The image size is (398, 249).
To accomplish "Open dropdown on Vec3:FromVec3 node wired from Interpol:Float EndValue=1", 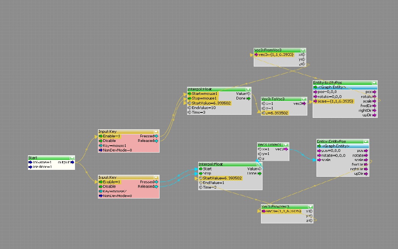I will (x=310, y=207).
